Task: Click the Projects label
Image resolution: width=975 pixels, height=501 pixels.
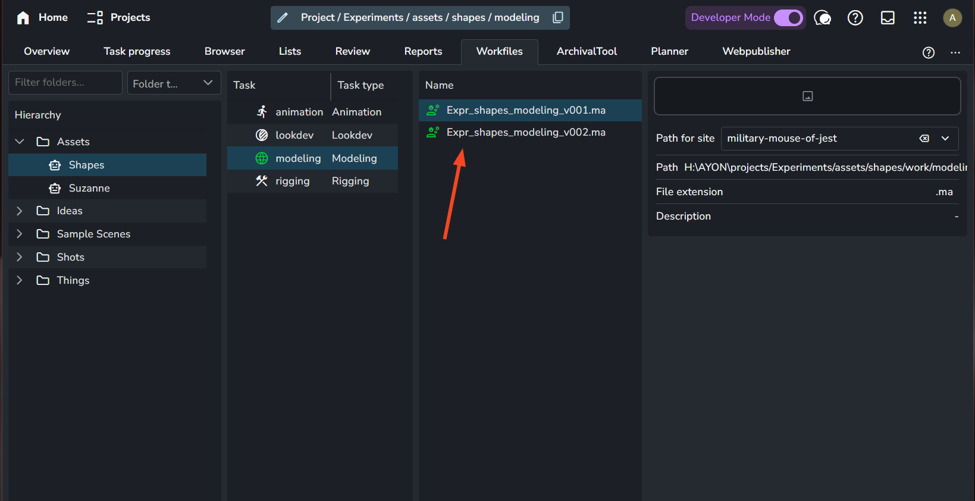Action: click(130, 18)
